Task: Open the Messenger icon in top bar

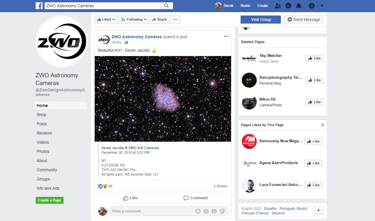Action: (x=288, y=6)
